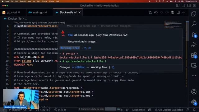The height and width of the screenshot is (112, 199).
Task: Click the feedback icon in status bar
Action: point(188,110)
